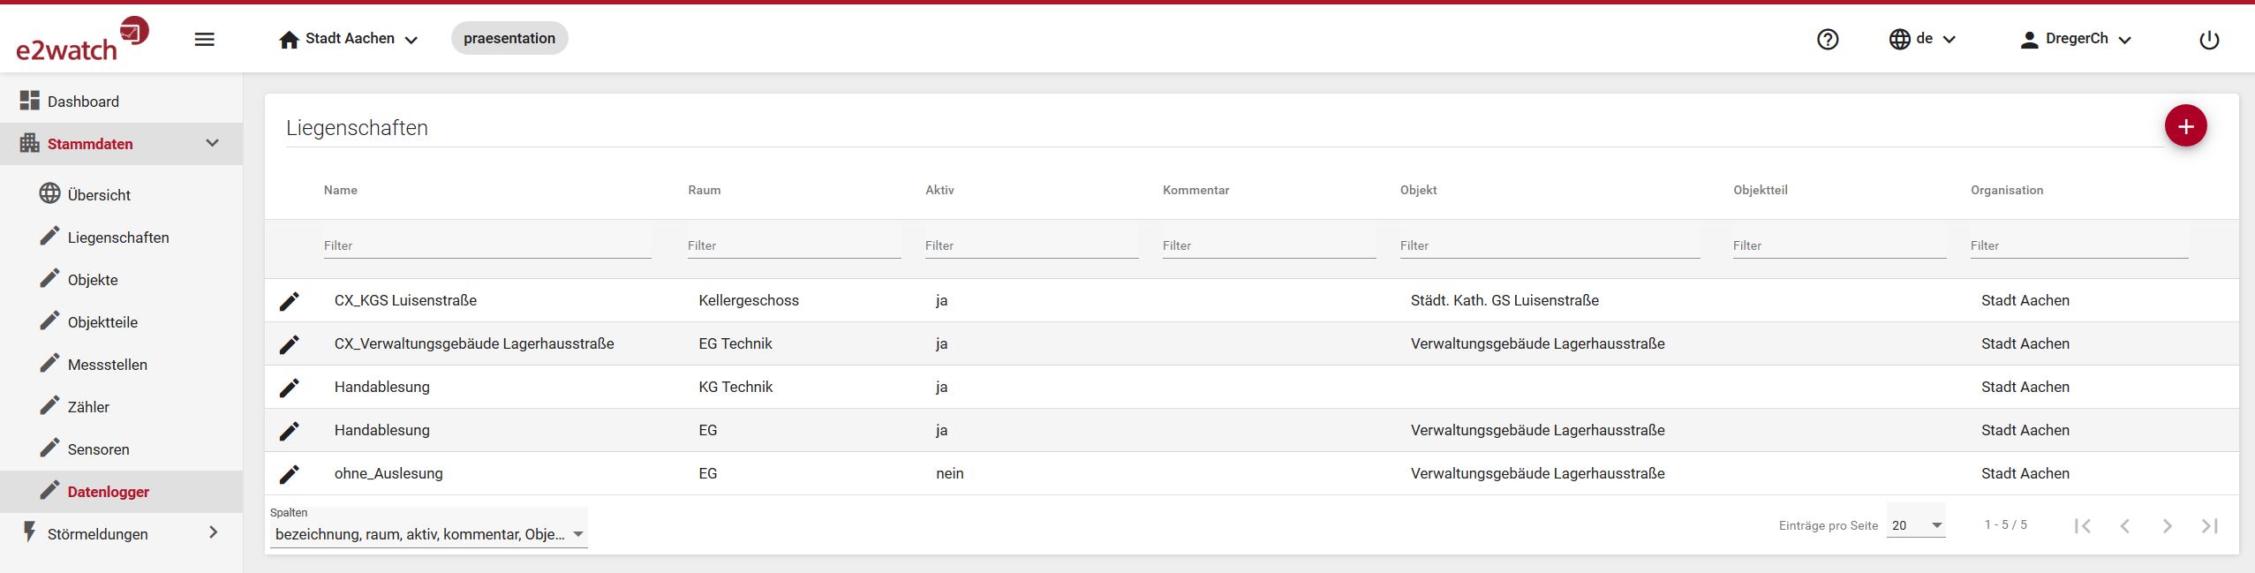2255x573 pixels.
Task: Click the user profile icon
Action: (2029, 40)
